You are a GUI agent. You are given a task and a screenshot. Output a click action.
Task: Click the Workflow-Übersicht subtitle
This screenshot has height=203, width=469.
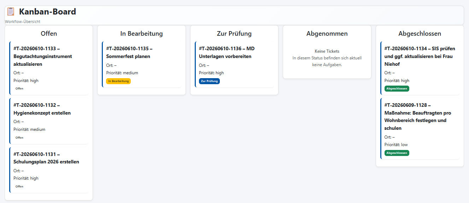click(x=23, y=22)
